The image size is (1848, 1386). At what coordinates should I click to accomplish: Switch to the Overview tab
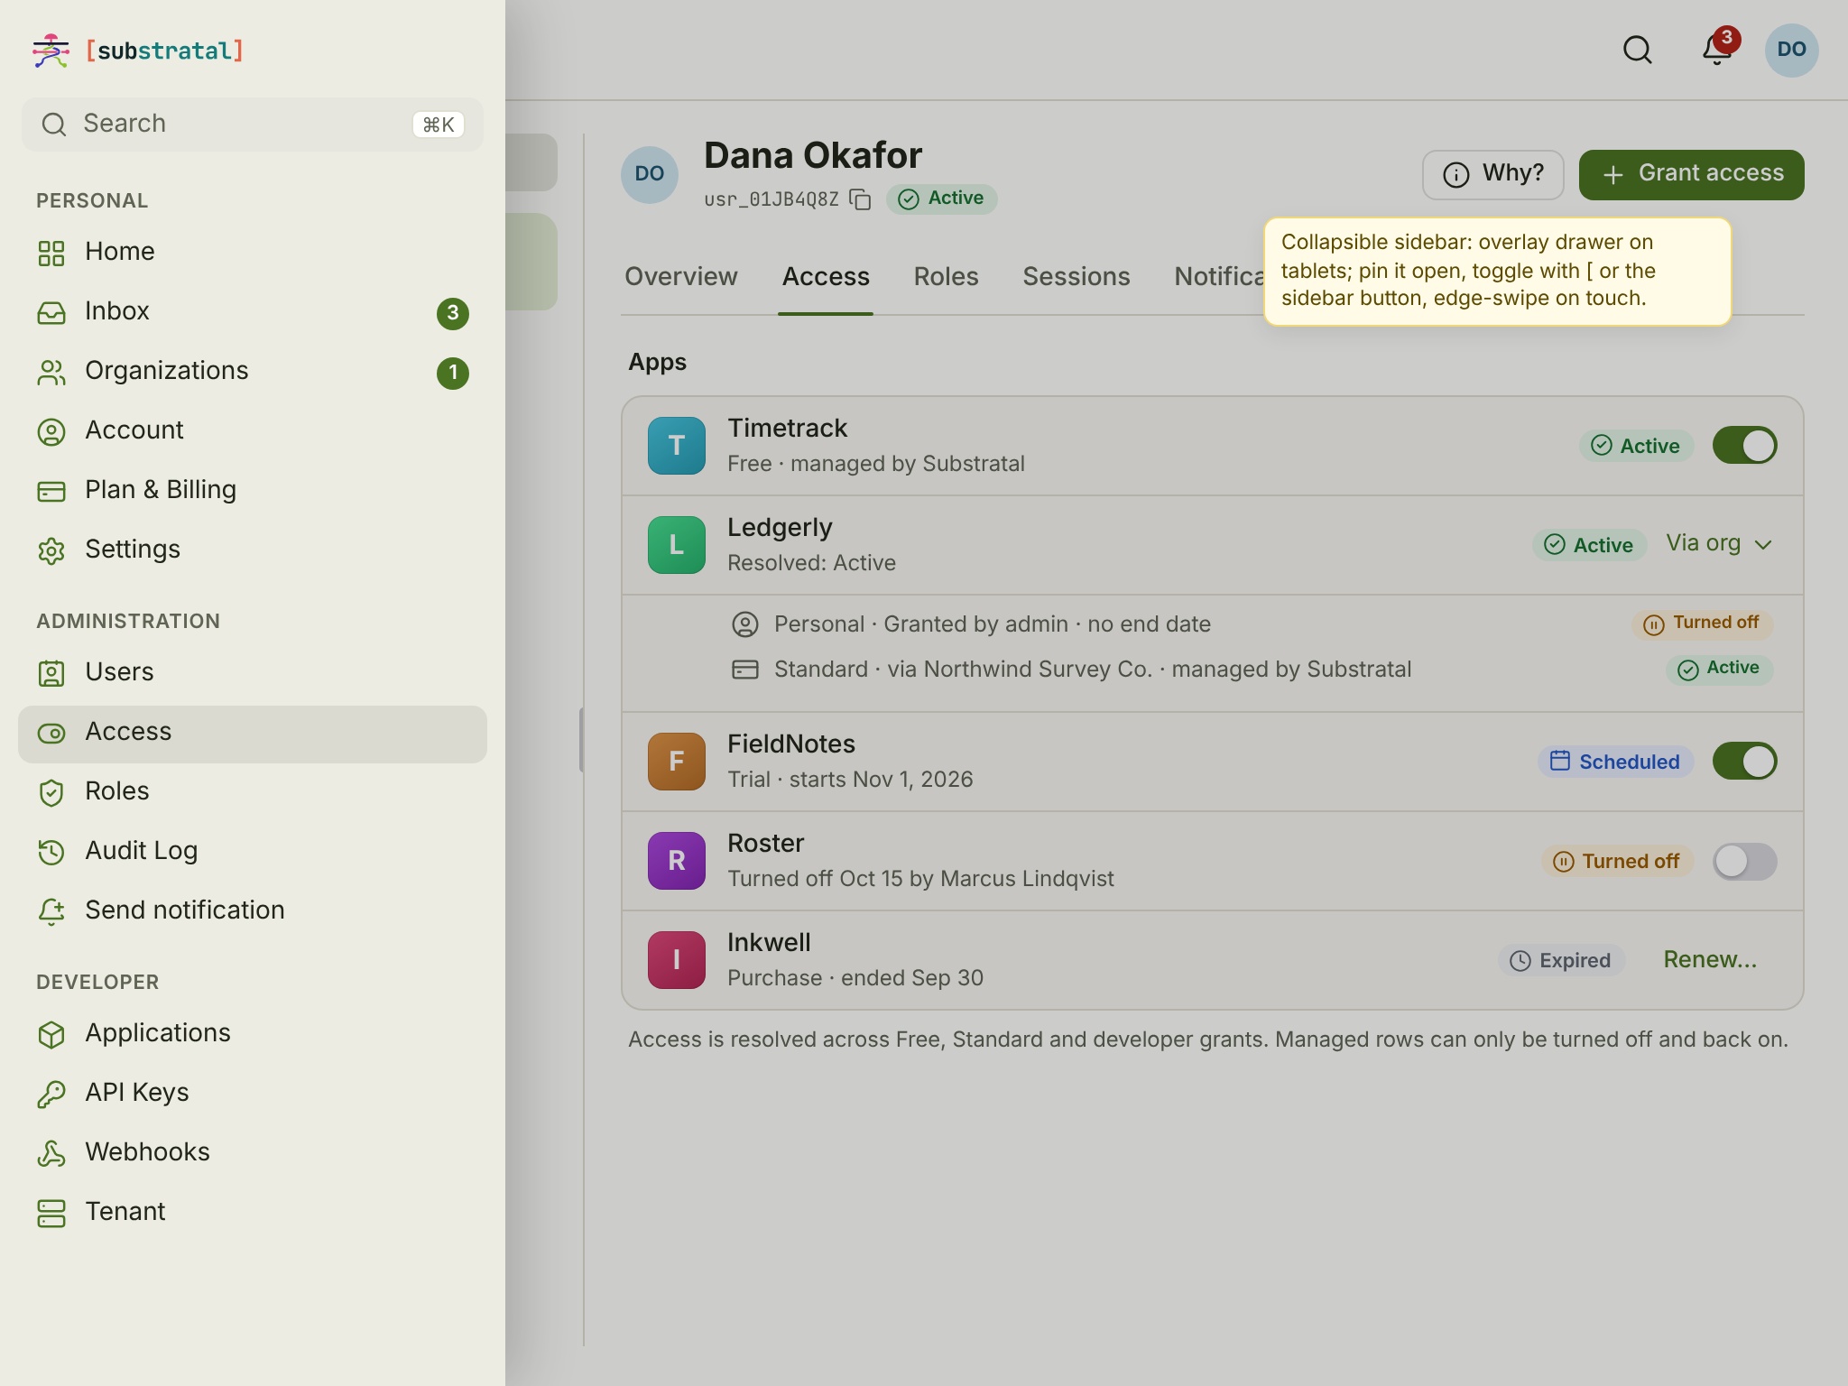click(681, 277)
